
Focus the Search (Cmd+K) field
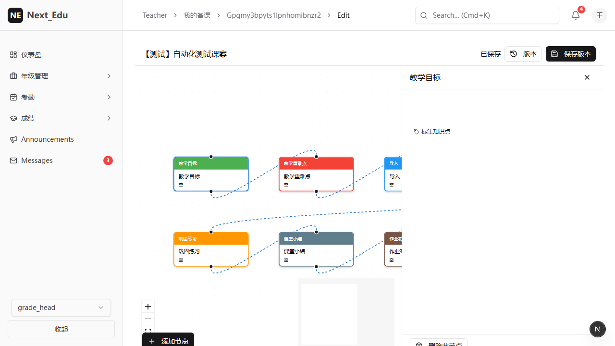click(487, 15)
